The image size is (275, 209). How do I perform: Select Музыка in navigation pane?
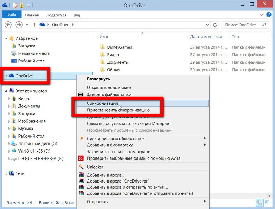26,129
